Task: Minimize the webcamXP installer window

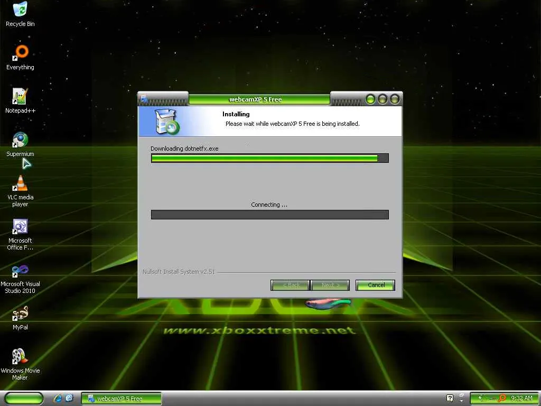Action: tap(370, 99)
